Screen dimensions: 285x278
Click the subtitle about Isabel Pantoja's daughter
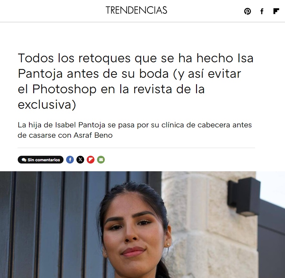(x=135, y=130)
